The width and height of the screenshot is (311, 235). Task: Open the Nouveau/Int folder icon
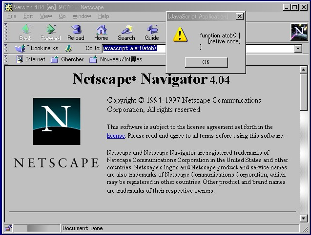(93, 59)
